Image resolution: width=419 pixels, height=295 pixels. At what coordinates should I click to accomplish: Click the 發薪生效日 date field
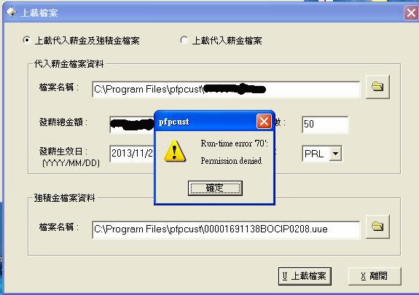[132, 154]
